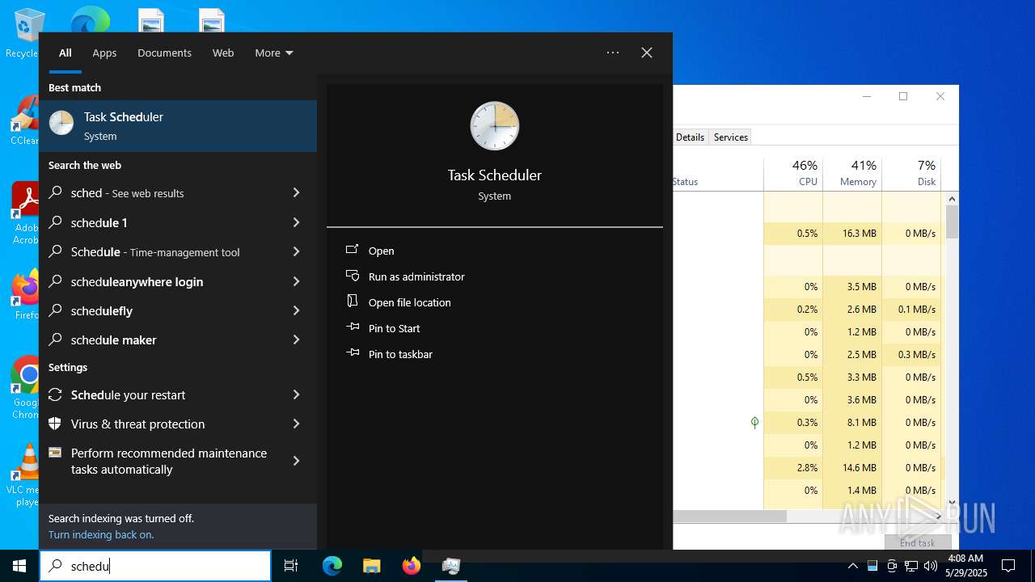
Task: Open the notification center icon
Action: tap(1008, 566)
